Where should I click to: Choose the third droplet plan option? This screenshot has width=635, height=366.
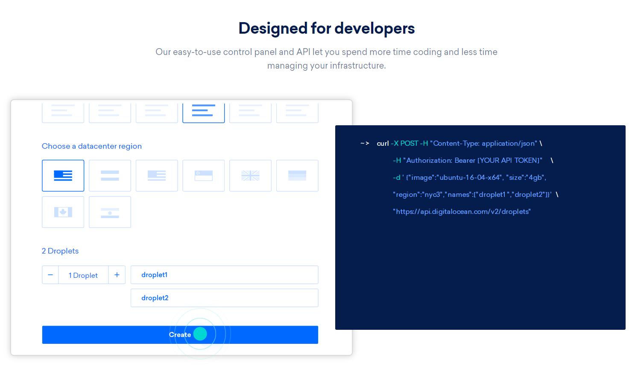(157, 112)
